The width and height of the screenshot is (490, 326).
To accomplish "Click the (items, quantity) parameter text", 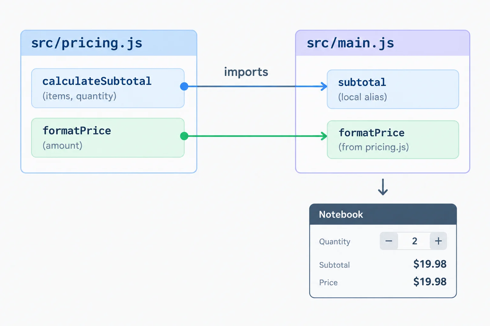I will pyautogui.click(x=79, y=96).
